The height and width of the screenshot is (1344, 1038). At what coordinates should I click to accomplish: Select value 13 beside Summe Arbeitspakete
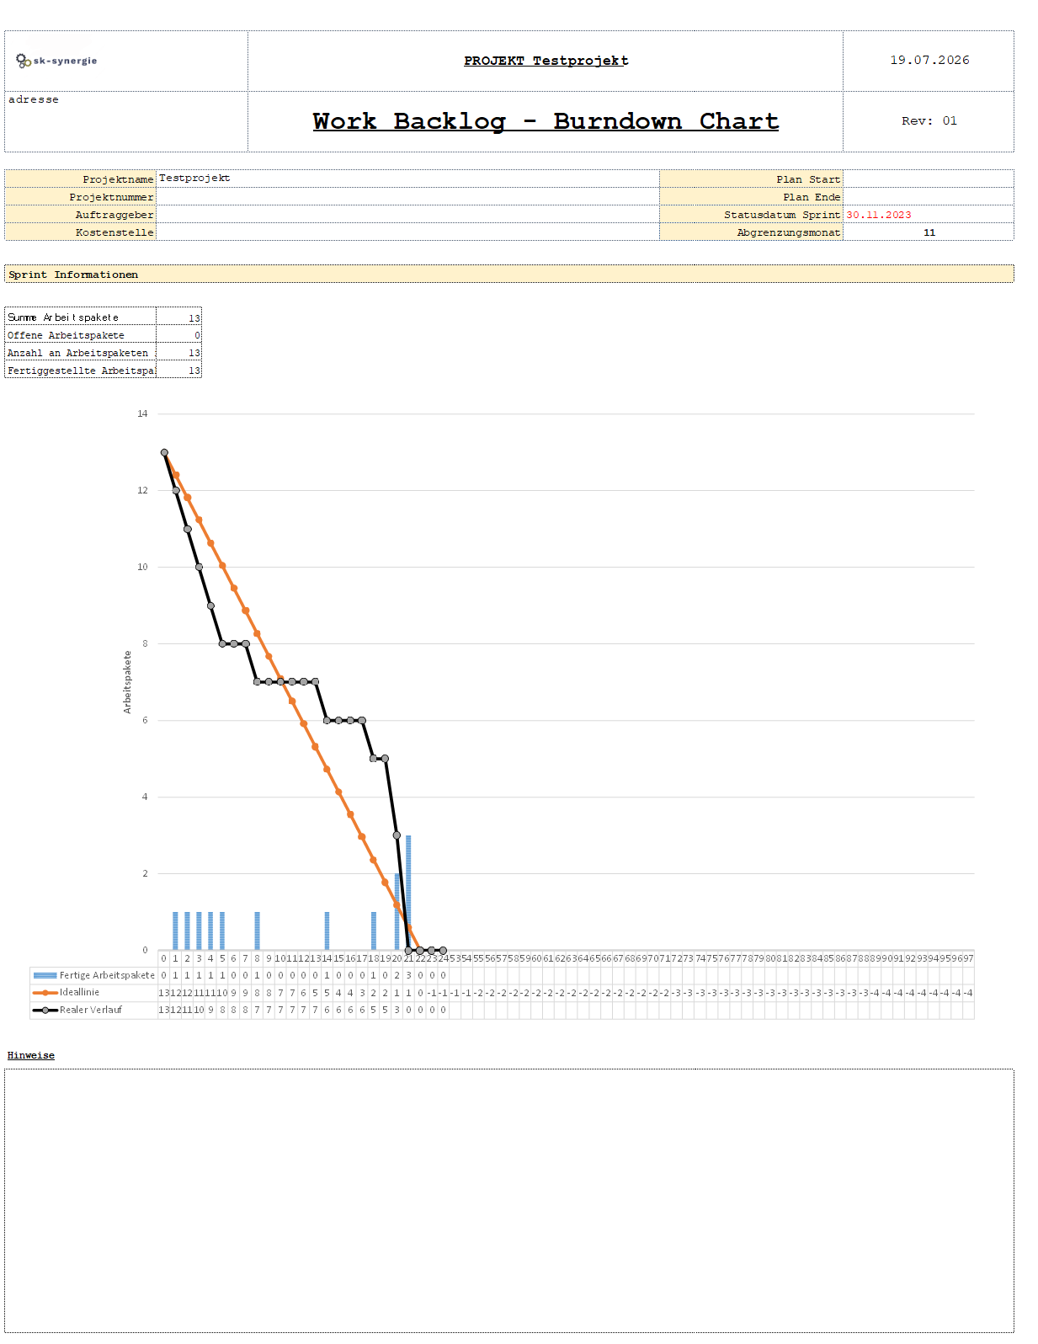tap(194, 318)
